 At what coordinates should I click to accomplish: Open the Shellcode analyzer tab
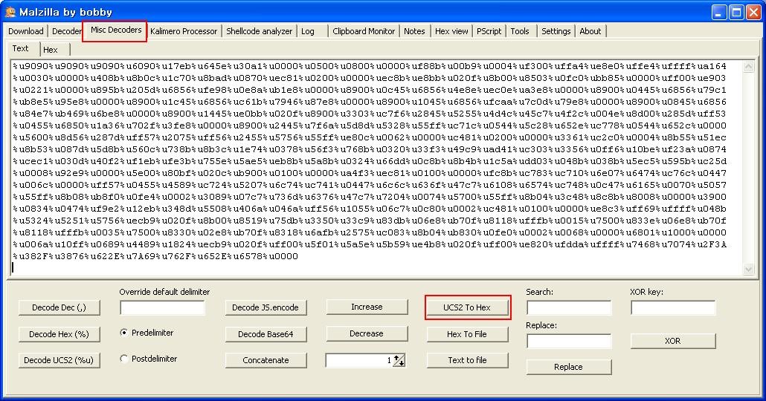click(x=259, y=31)
